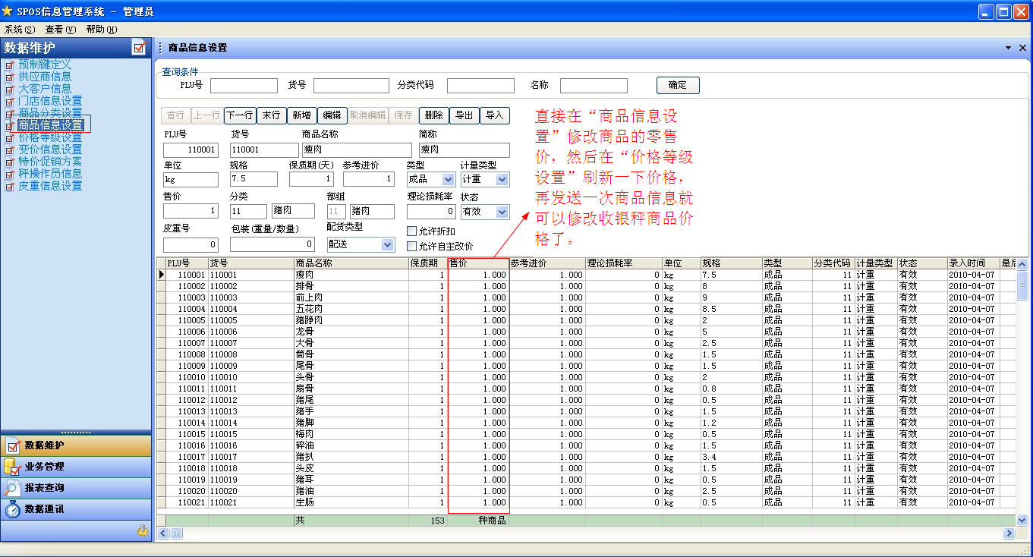The height and width of the screenshot is (557, 1033).
Task: Click the icon beside 商品分类设置
Action: pyautogui.click(x=10, y=114)
